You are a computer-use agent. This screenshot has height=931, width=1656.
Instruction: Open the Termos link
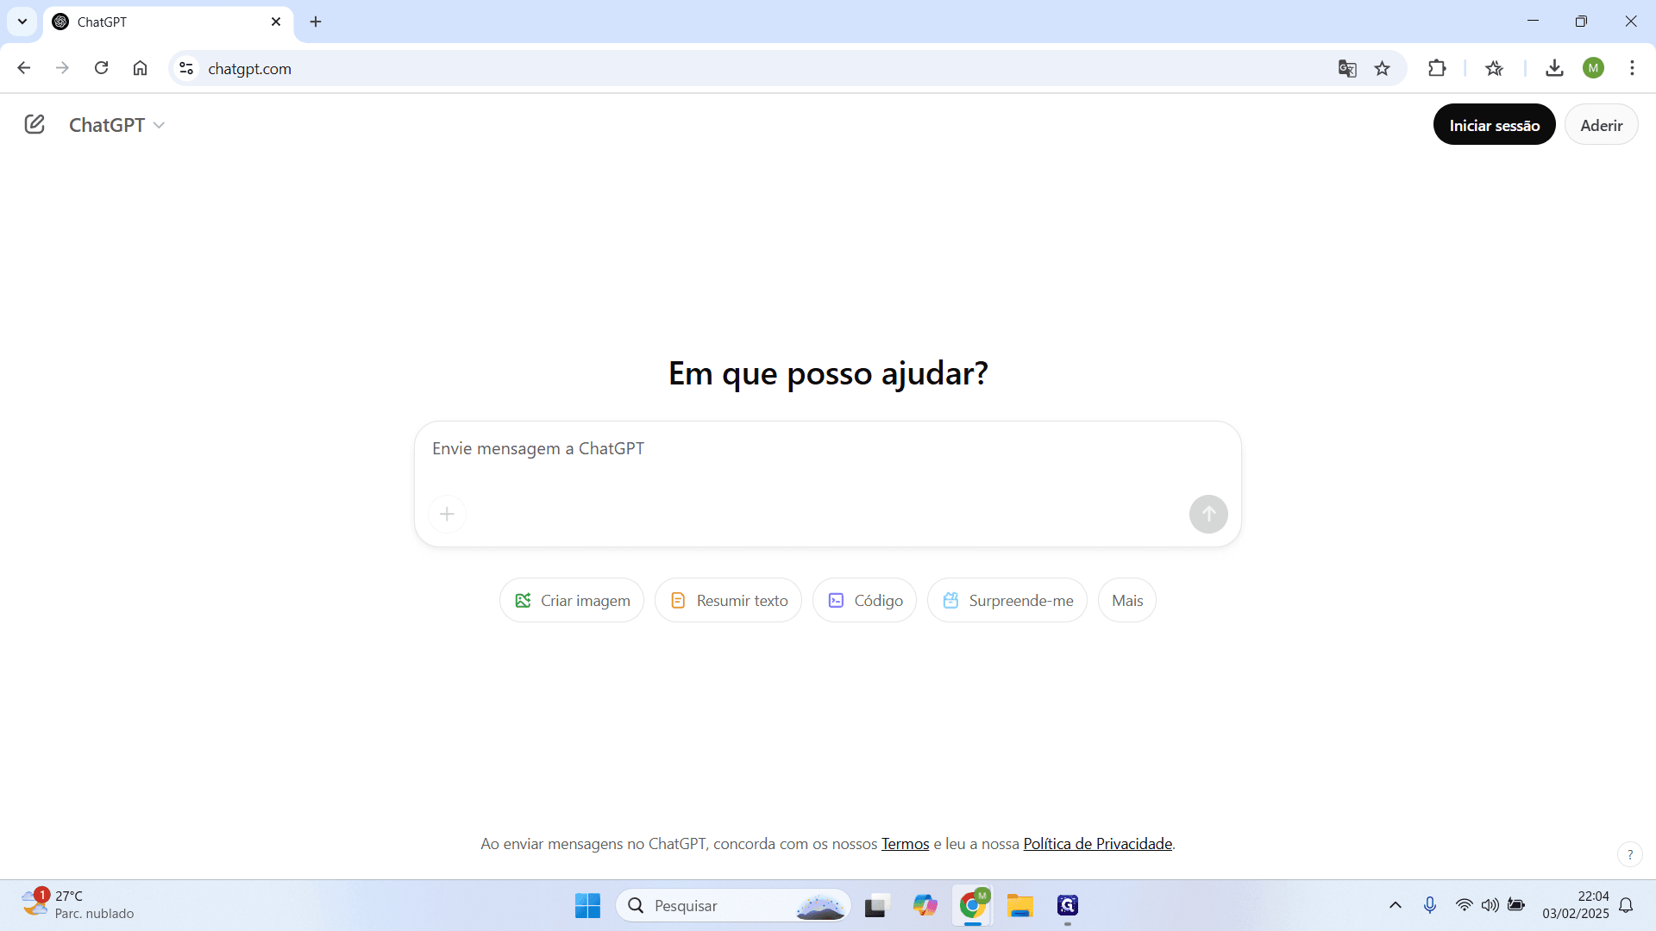point(905,844)
